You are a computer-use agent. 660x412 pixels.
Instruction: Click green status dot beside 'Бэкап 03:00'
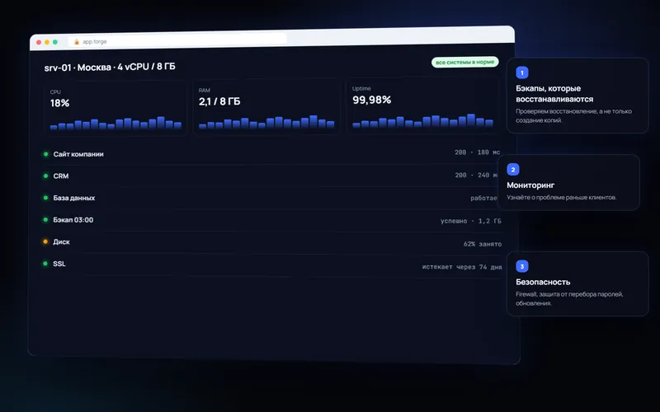point(45,219)
